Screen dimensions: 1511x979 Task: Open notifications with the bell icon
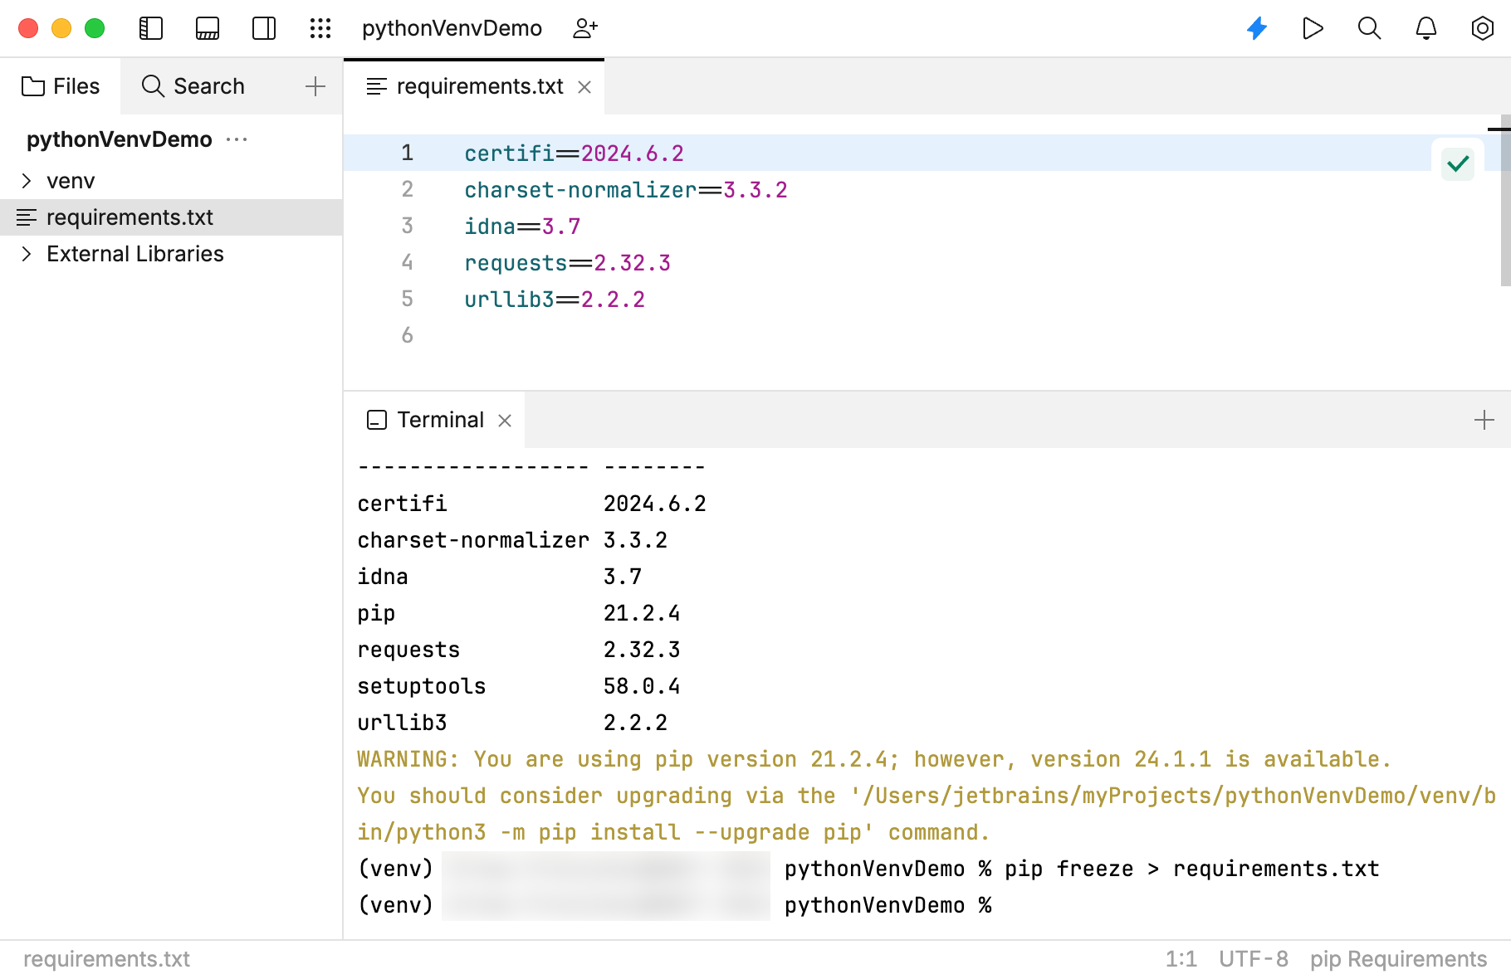click(1425, 28)
